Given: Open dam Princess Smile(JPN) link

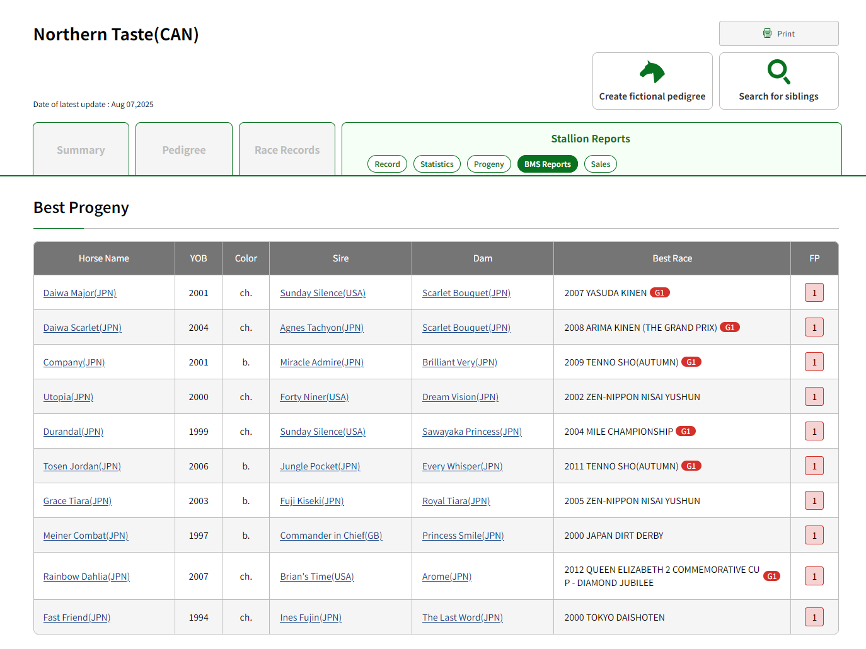Looking at the screenshot, I should click(x=463, y=536).
